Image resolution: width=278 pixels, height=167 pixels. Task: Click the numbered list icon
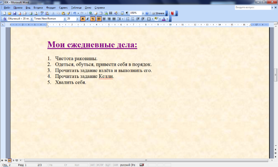(127, 18)
